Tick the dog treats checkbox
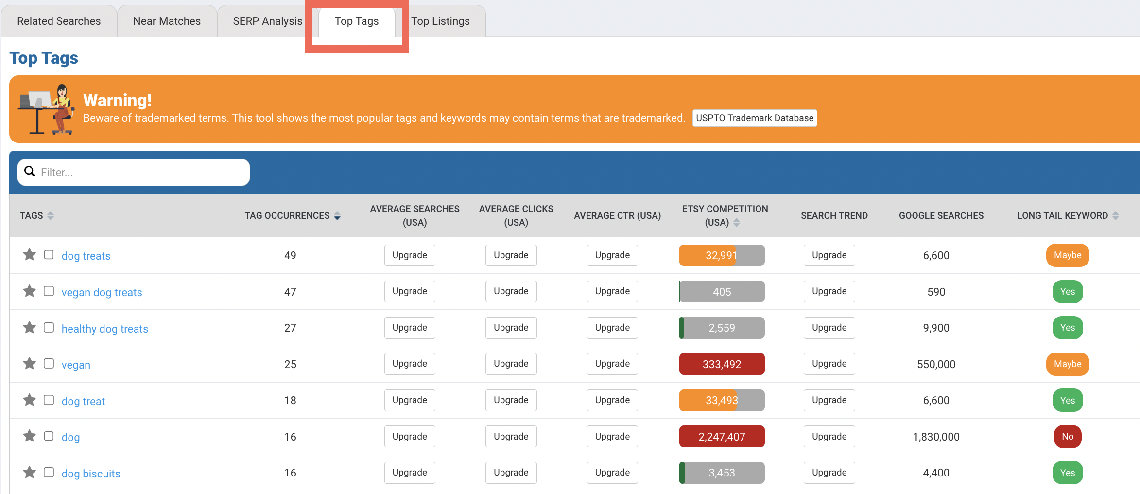Image resolution: width=1140 pixels, height=494 pixels. pyautogui.click(x=49, y=255)
